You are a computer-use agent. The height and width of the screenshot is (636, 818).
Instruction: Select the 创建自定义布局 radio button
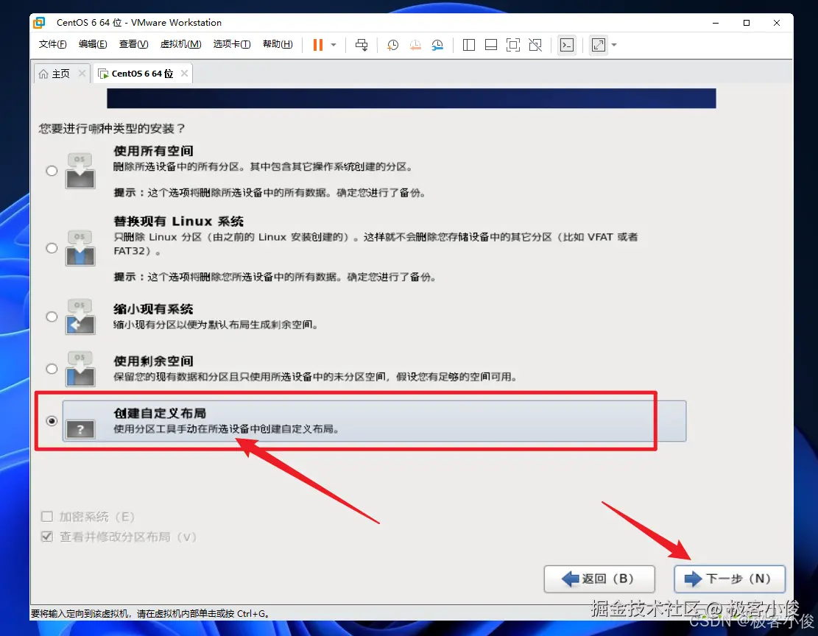52,421
